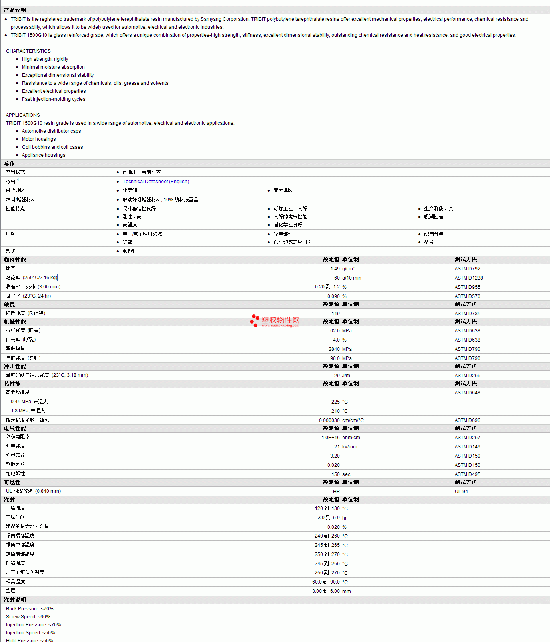550x642 pixels.
Task: Click the 0.000030 expansion coefficient value
Action: tap(329, 420)
